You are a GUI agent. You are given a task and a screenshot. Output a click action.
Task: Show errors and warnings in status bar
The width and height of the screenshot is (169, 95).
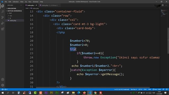pos(4,89)
